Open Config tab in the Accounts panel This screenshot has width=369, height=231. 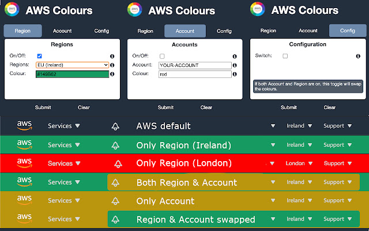pyautogui.click(x=224, y=31)
